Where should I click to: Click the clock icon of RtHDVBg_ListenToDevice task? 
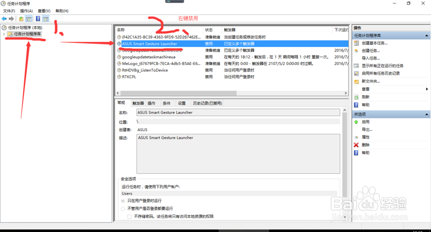119,70
